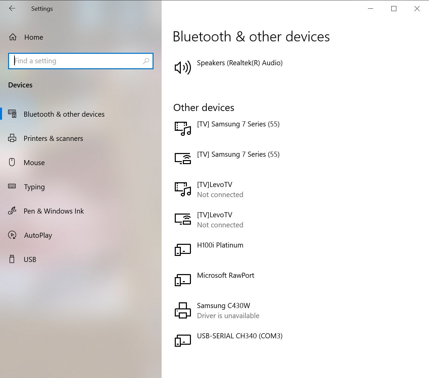Image resolution: width=429 pixels, height=378 pixels.
Task: Click the Typing keyboard icon
Action: (12, 186)
